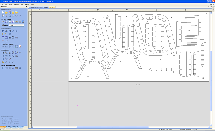Save the current file
The width and height of the screenshot is (215, 131).
tap(10, 12)
